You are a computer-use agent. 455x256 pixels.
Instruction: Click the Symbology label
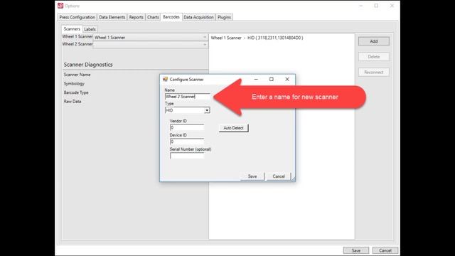[x=74, y=84]
